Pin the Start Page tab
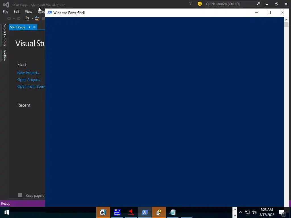The image size is (291, 218). point(29,27)
